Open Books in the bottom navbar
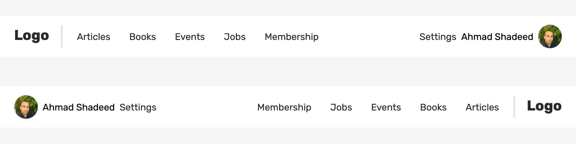 [433, 107]
